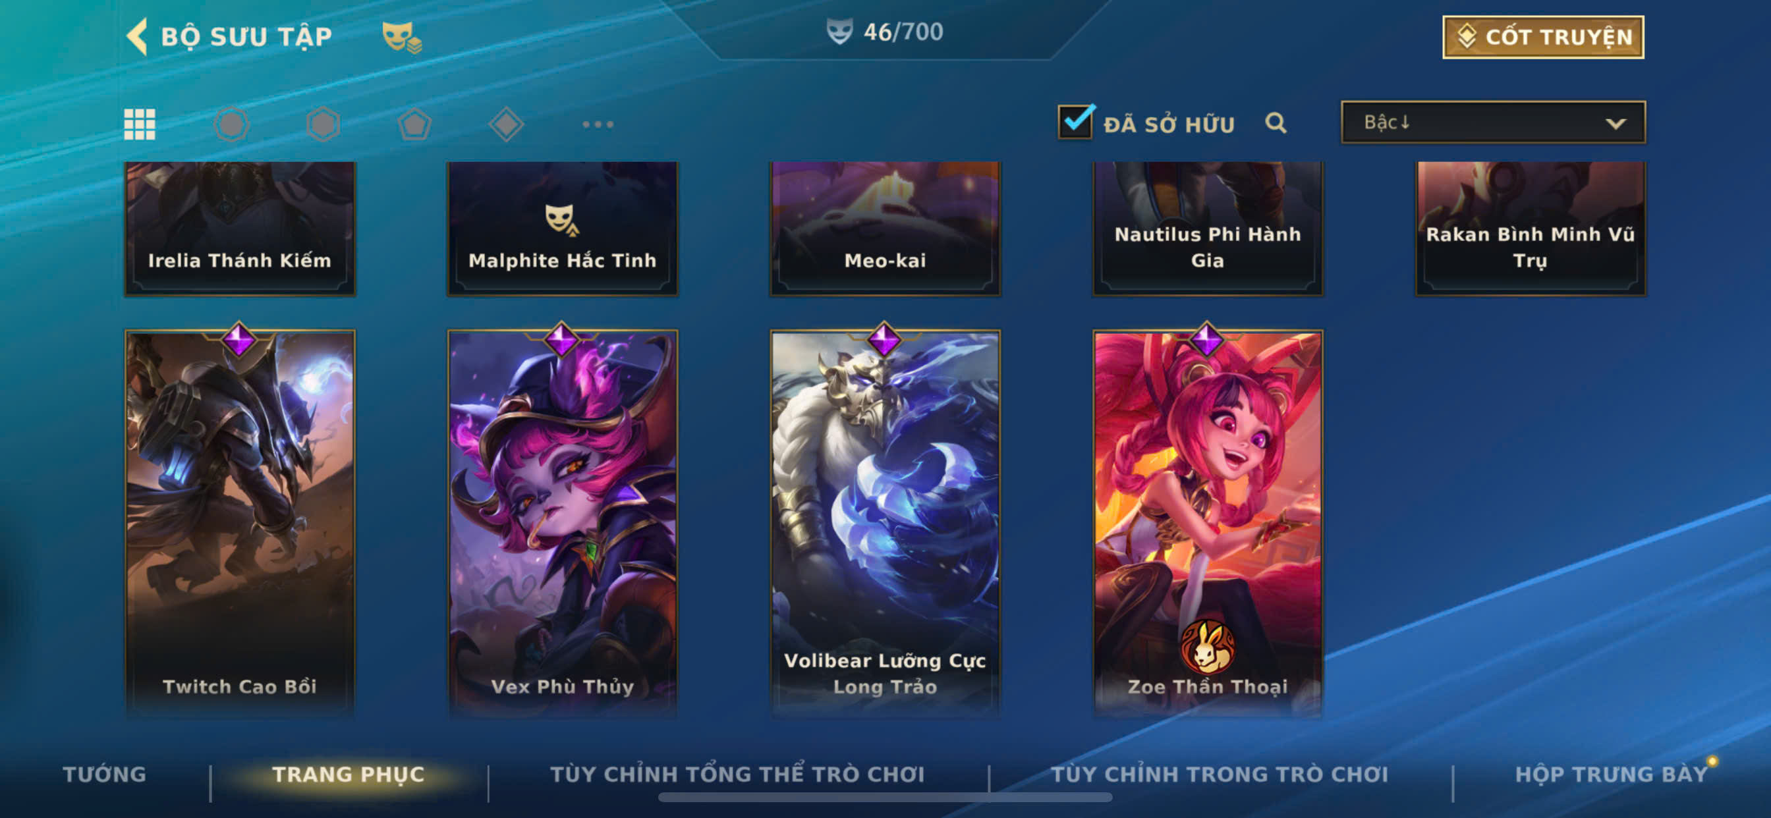The width and height of the screenshot is (1771, 818).
Task: Uncheck the Đã Sở Hữu checkbox
Action: pos(1076,122)
